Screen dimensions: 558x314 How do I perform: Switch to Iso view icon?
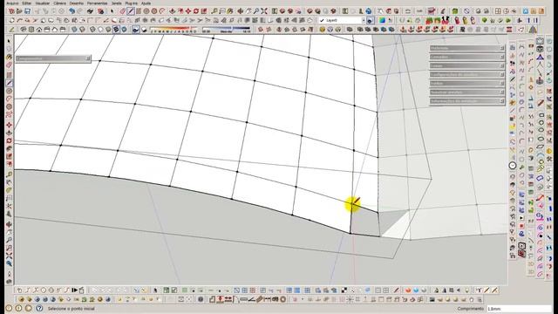[23, 30]
